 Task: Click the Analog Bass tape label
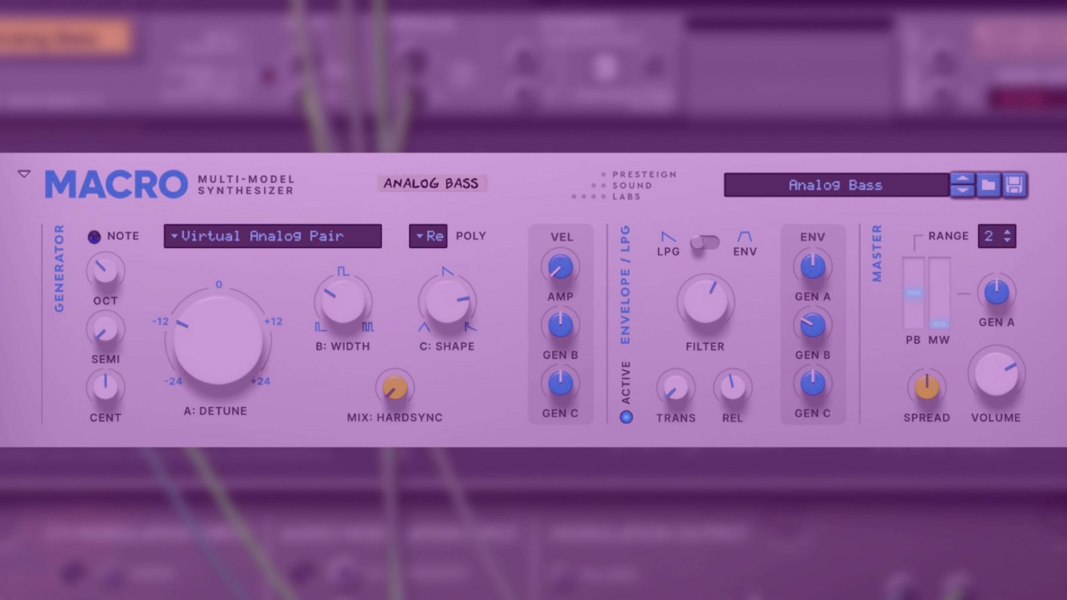coord(431,183)
